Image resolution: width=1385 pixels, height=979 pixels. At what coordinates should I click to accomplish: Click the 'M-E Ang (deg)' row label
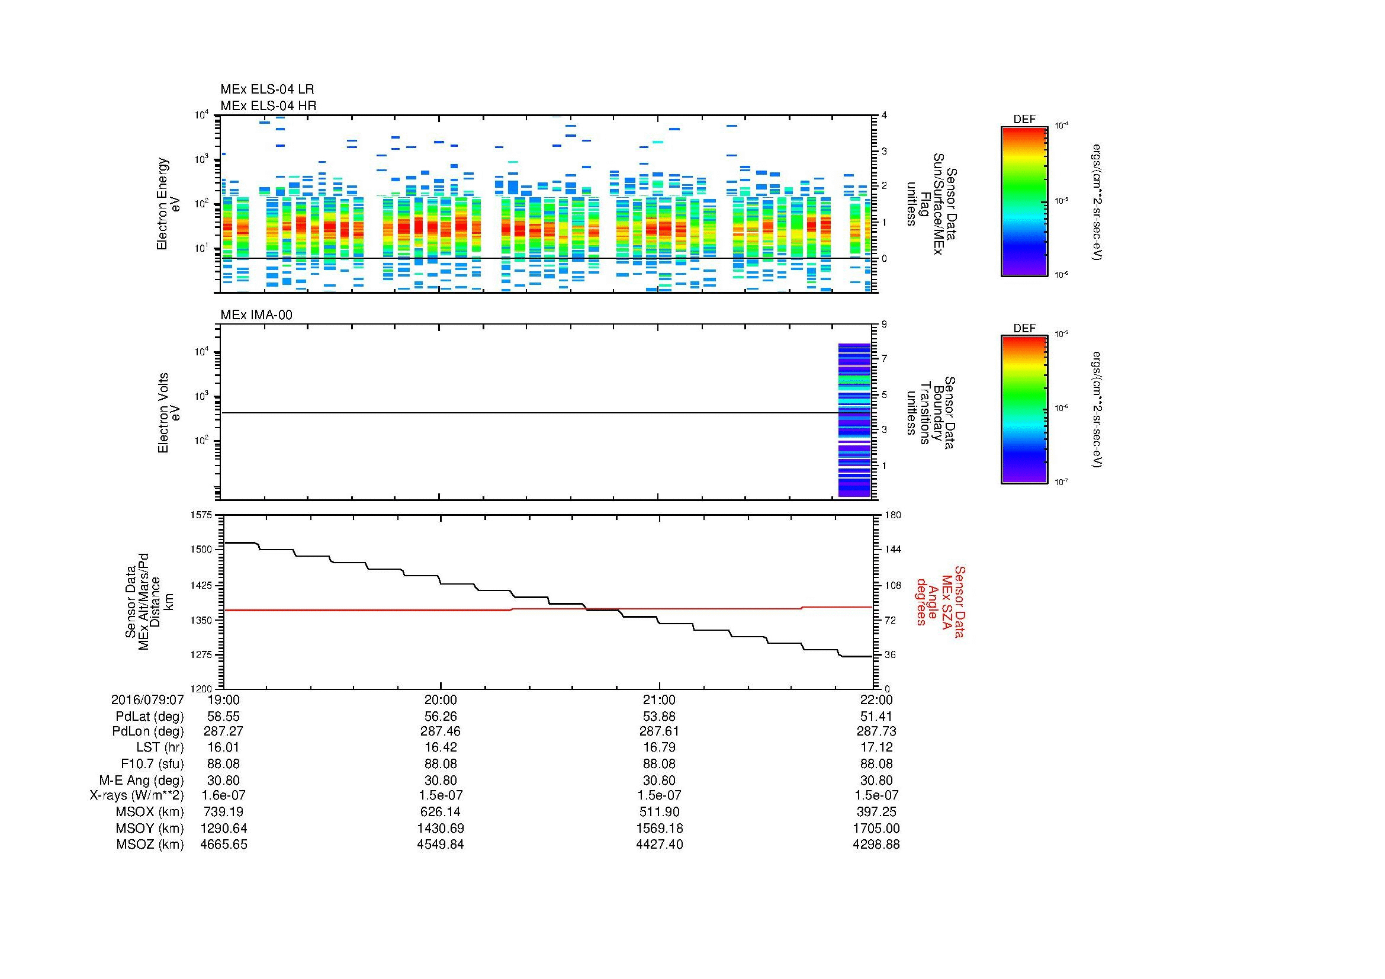tap(141, 781)
